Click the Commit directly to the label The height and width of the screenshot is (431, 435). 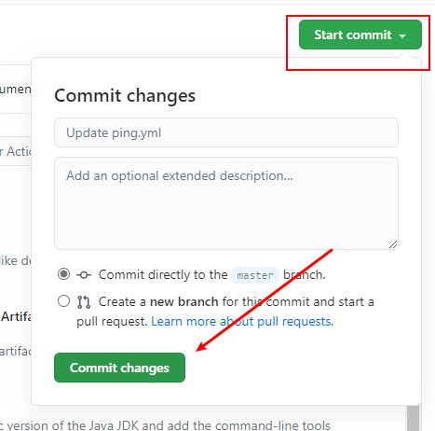163,275
